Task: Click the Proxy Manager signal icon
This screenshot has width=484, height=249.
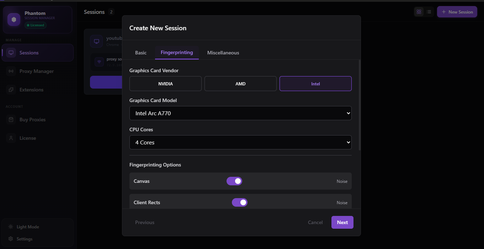Action: pyautogui.click(x=11, y=71)
